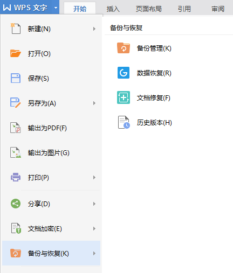Open the WPS 文字 dropdown arrow
This screenshot has height=273, width=233.
(x=56, y=8)
